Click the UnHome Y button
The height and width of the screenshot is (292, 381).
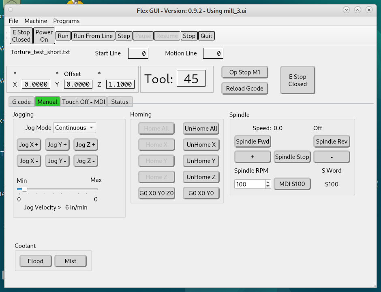coord(201,161)
